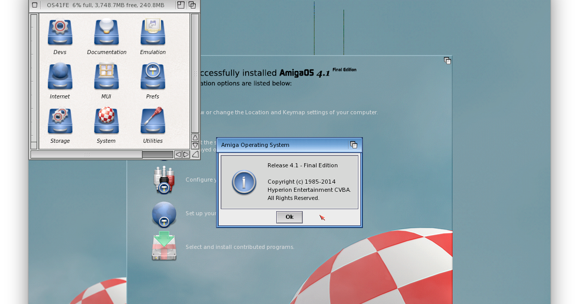Image resolution: width=579 pixels, height=304 pixels.
Task: Click the down scroll arrow of OS41FE window
Action: click(x=195, y=144)
